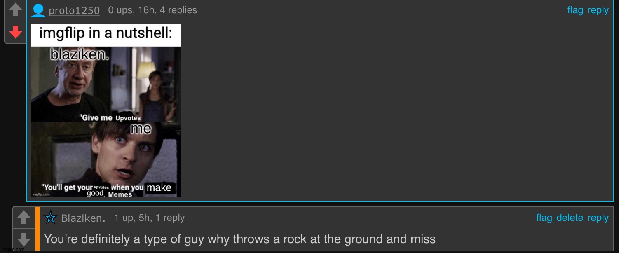Viewport: 619px width, 253px height.
Task: Upvote proto1250's comment
Action: pos(16,11)
